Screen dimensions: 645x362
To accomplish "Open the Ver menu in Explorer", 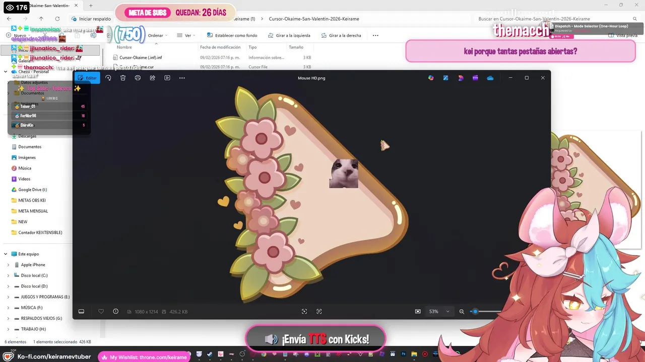I will click(187, 36).
